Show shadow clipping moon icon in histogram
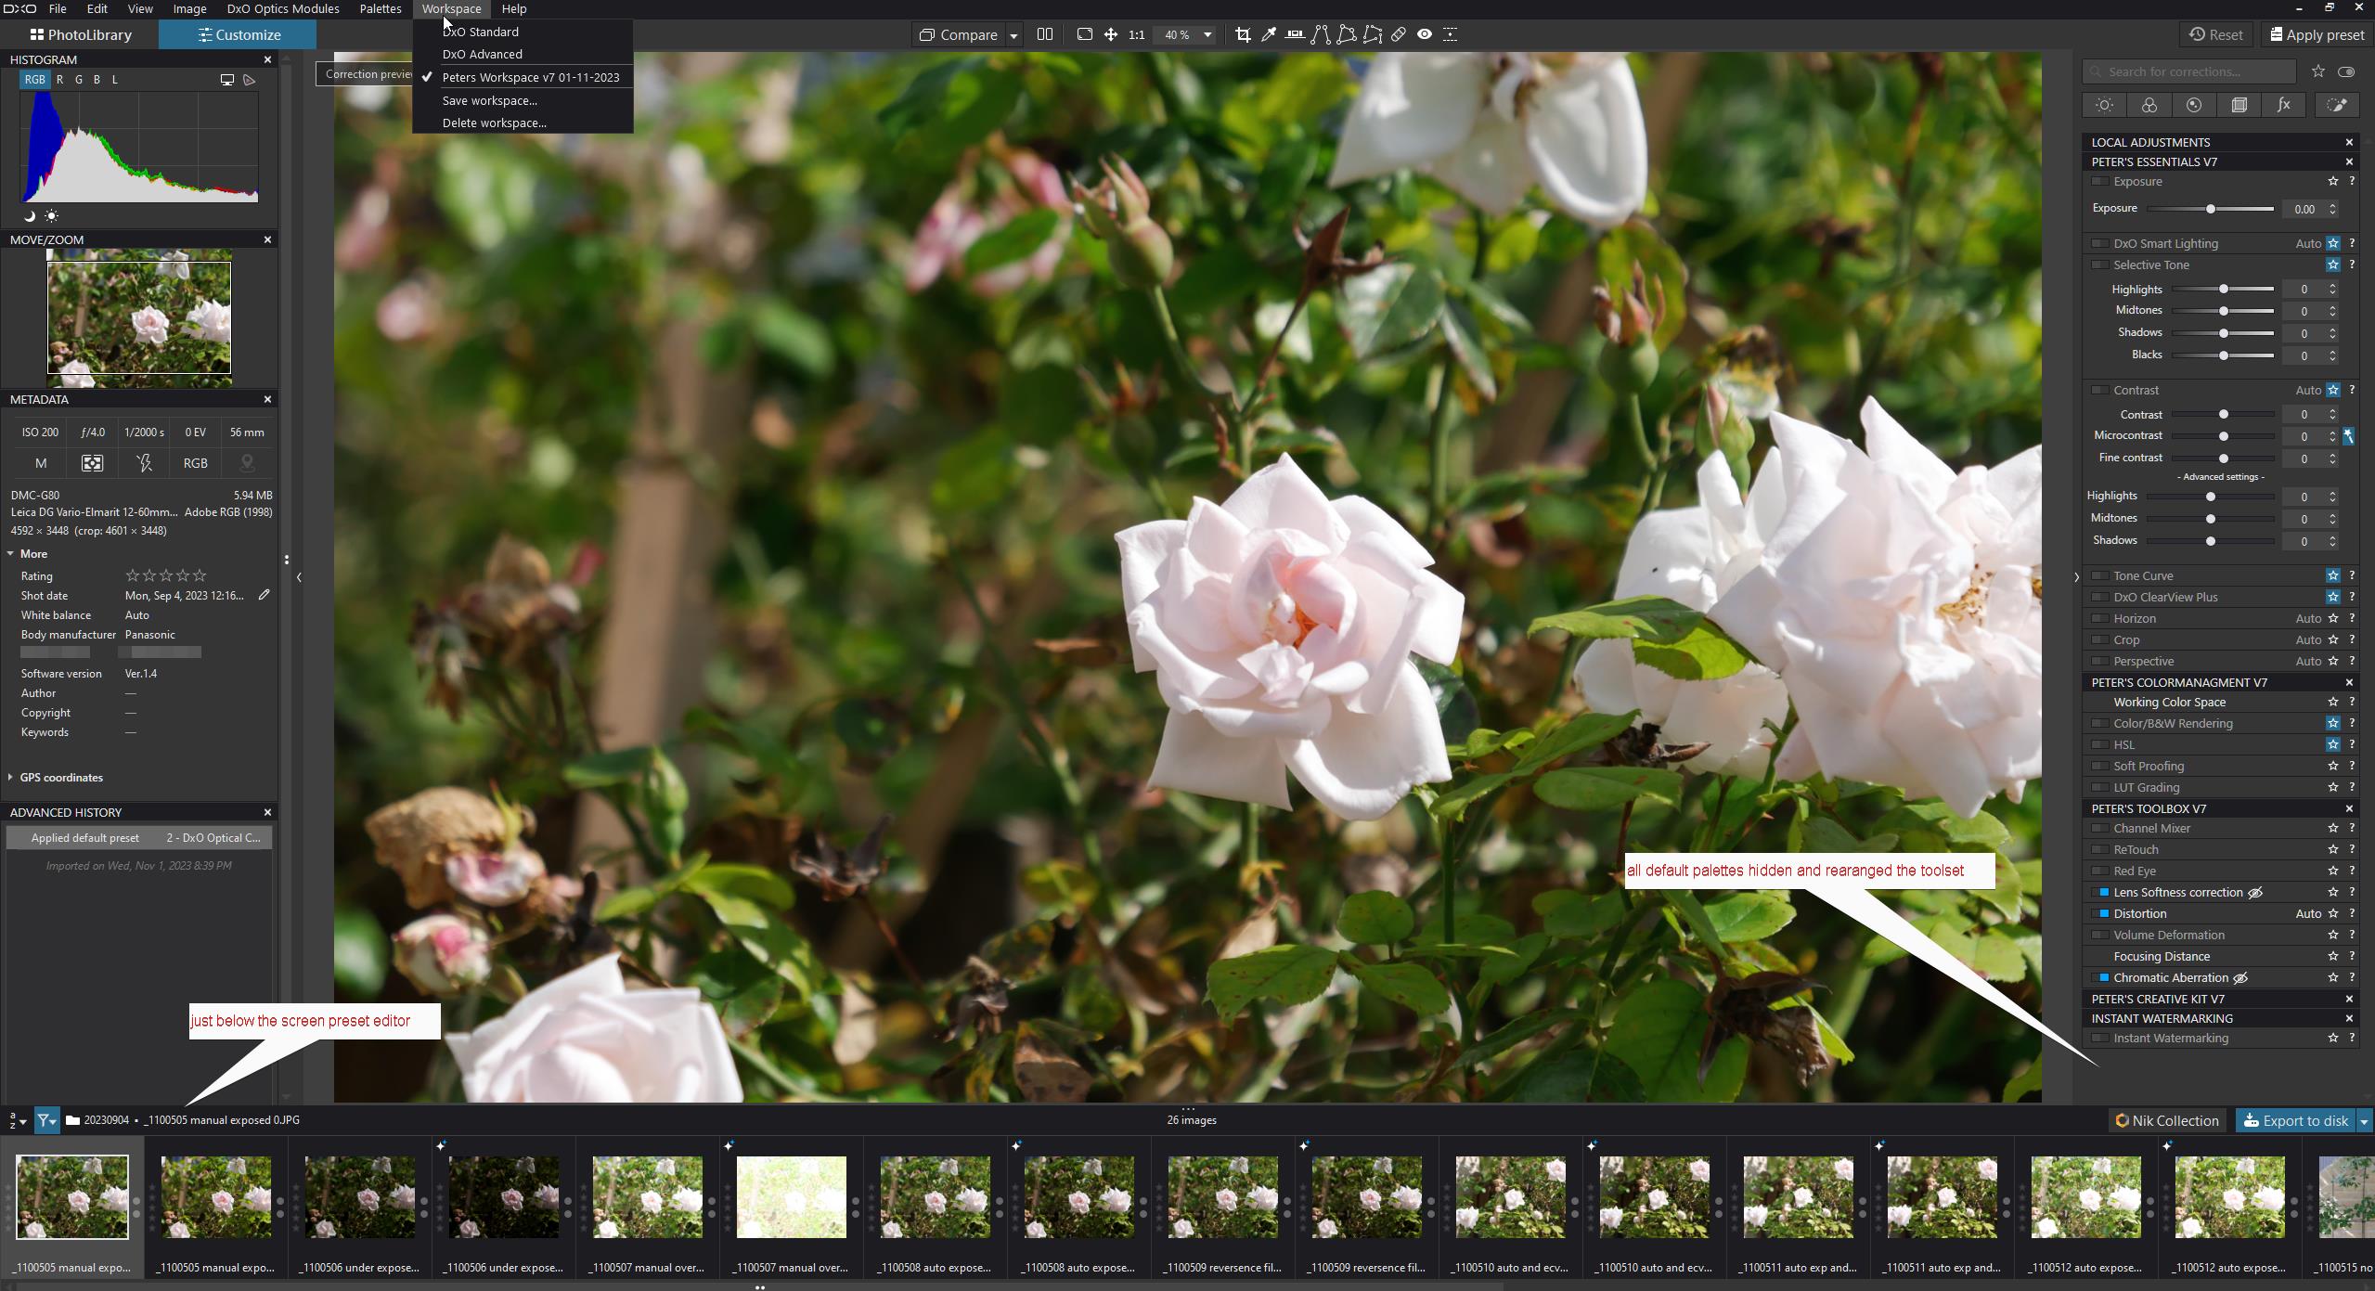The image size is (2375, 1291). pos(30,216)
